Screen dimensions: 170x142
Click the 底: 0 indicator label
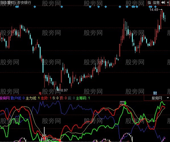pyautogui.click(x=71, y=98)
